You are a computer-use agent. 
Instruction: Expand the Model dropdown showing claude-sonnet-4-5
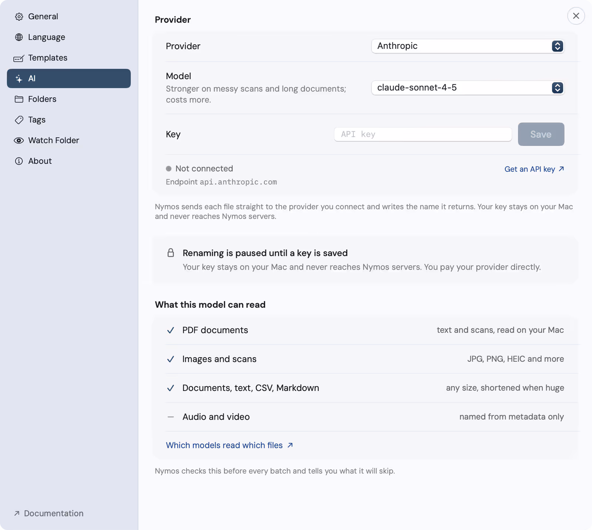(x=468, y=88)
